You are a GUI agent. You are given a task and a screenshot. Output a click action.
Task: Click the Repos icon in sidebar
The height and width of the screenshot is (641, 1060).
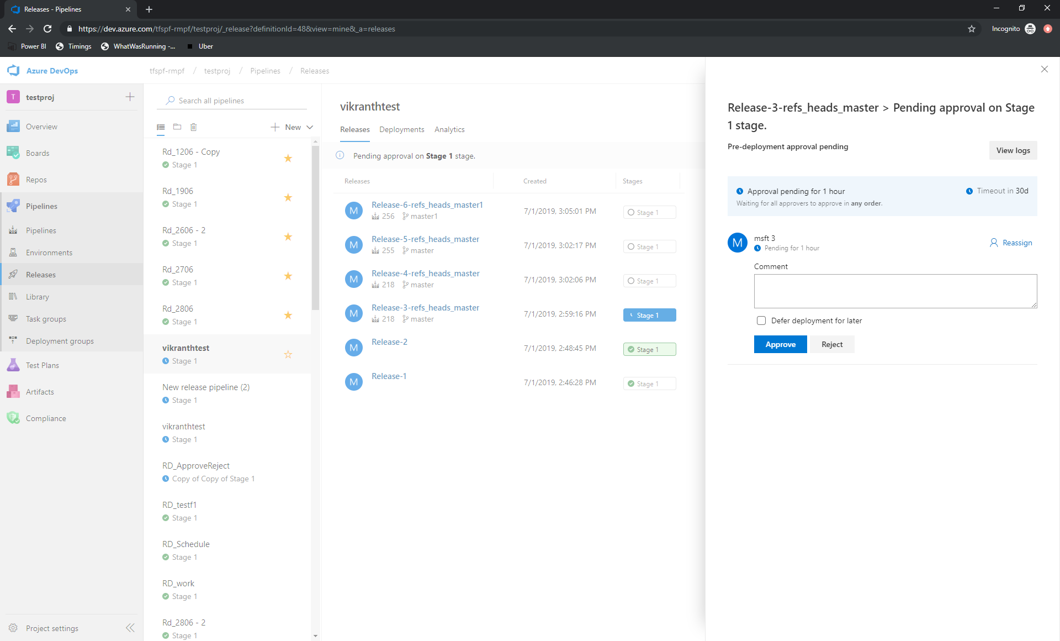tap(14, 179)
